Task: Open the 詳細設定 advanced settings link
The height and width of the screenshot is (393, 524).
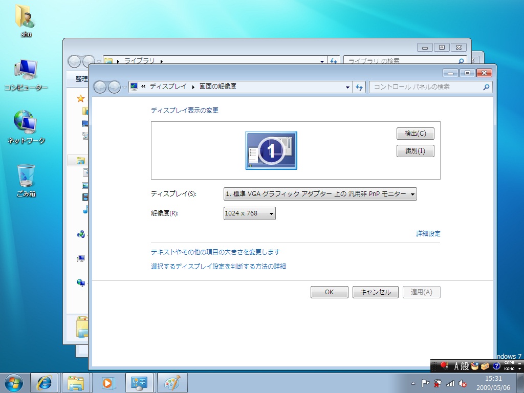Action: pyautogui.click(x=428, y=233)
